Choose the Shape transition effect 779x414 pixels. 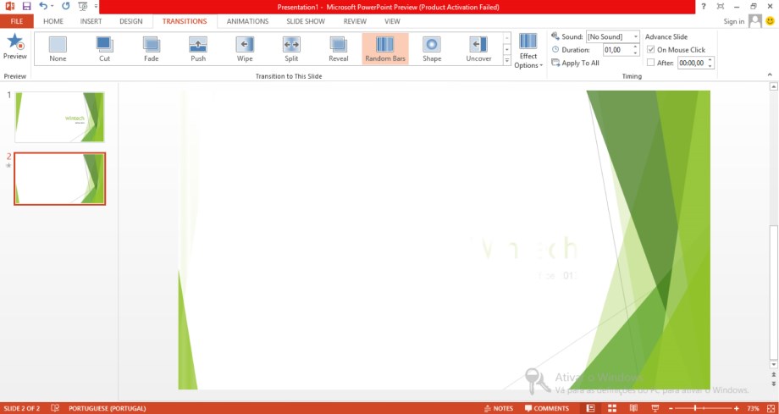pos(432,49)
